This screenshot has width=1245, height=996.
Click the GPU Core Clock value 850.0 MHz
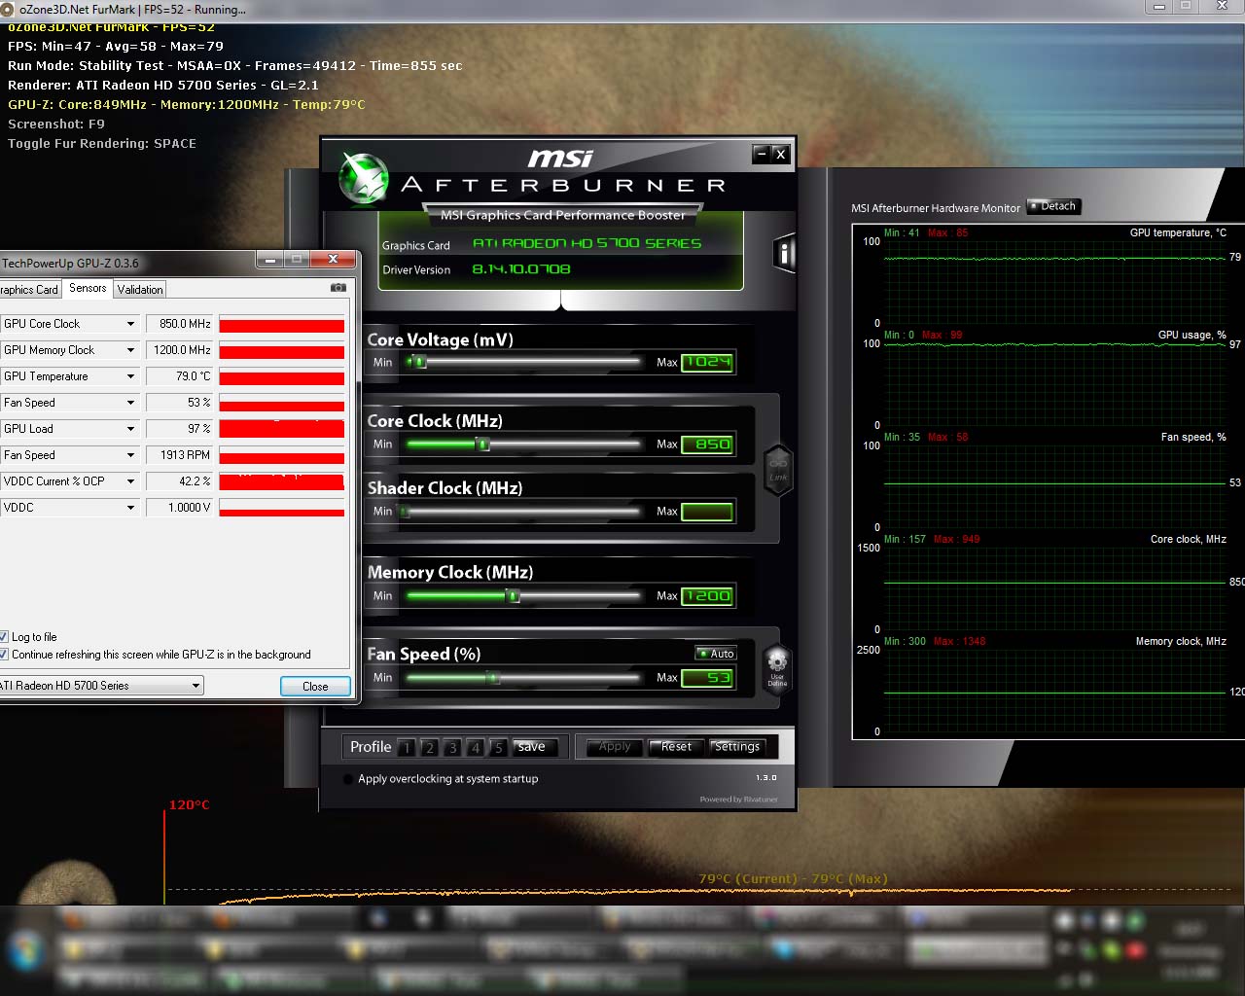pyautogui.click(x=180, y=324)
